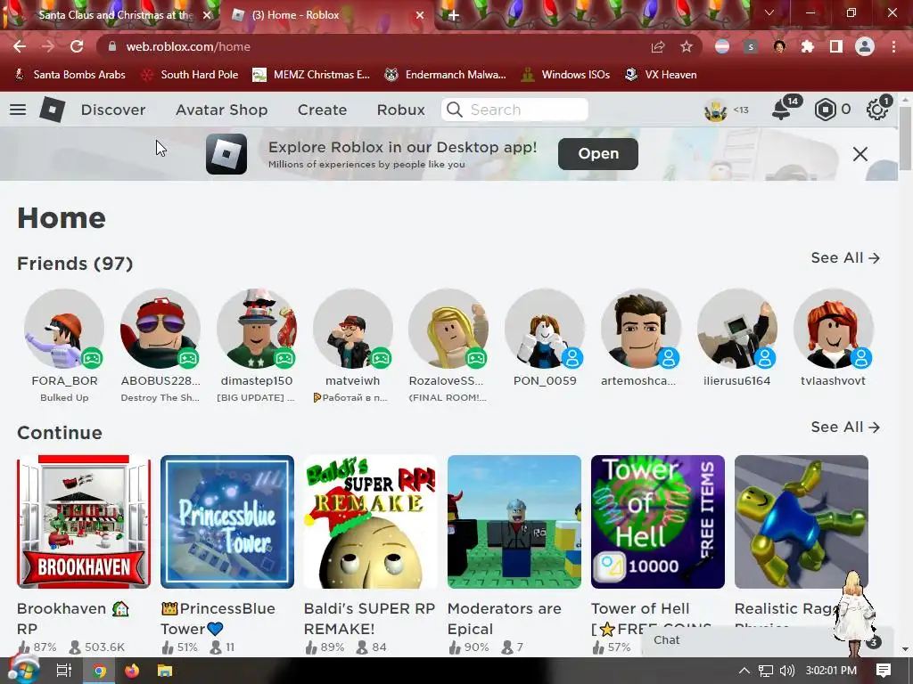Click the Search input field
The image size is (913, 684).
tap(514, 110)
